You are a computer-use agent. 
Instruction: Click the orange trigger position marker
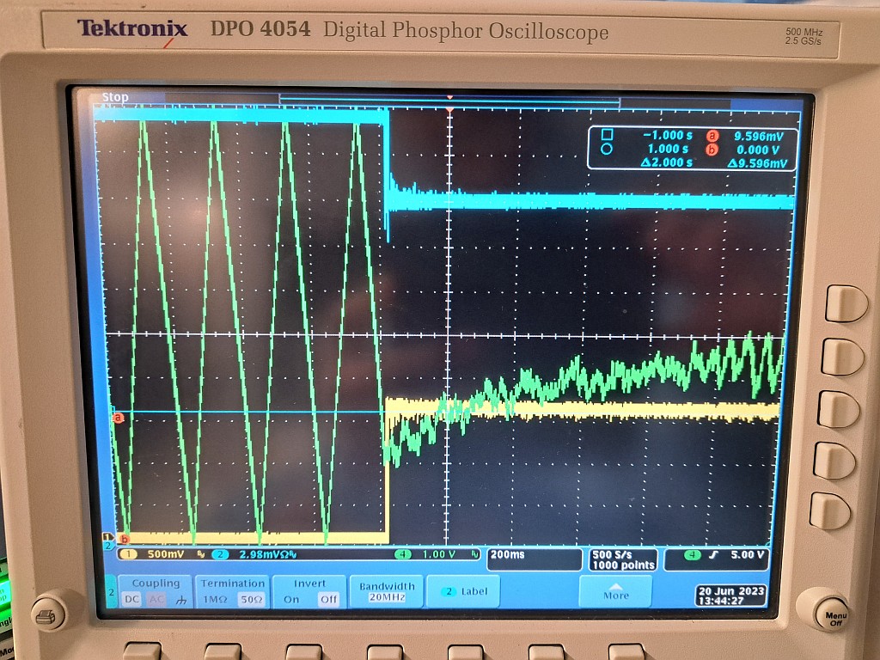point(449,99)
